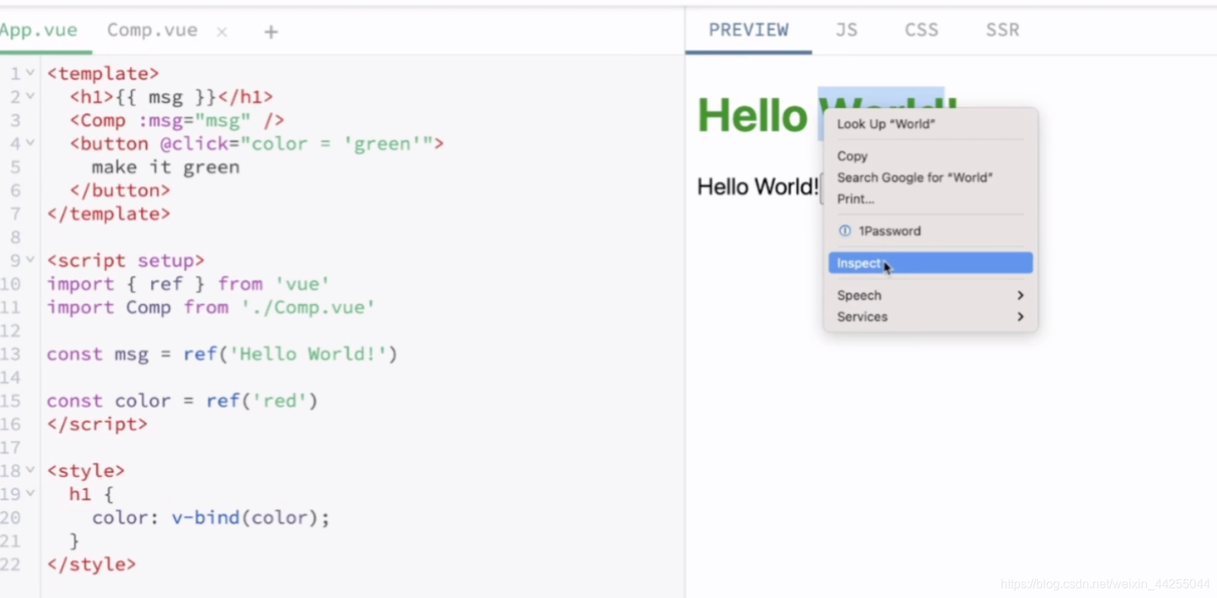Collapse the h1 rule fold arrow on line 19

coord(30,493)
